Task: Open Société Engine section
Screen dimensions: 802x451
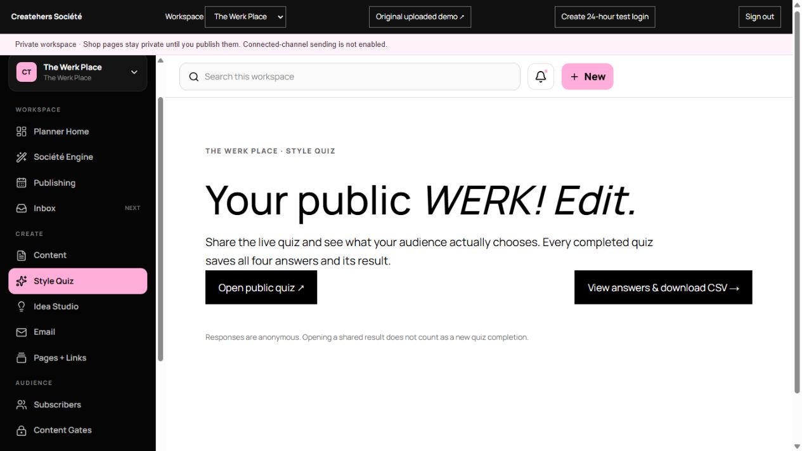Action: 78,157
